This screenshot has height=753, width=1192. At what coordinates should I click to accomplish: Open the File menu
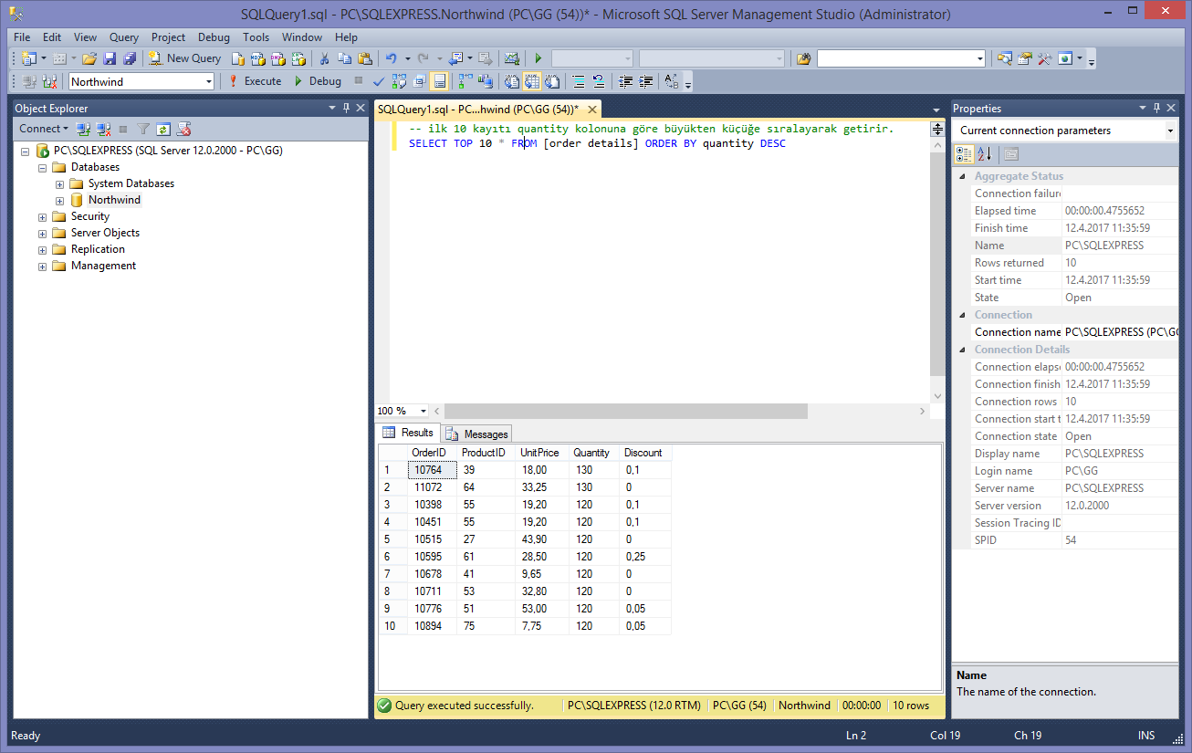[x=22, y=37]
